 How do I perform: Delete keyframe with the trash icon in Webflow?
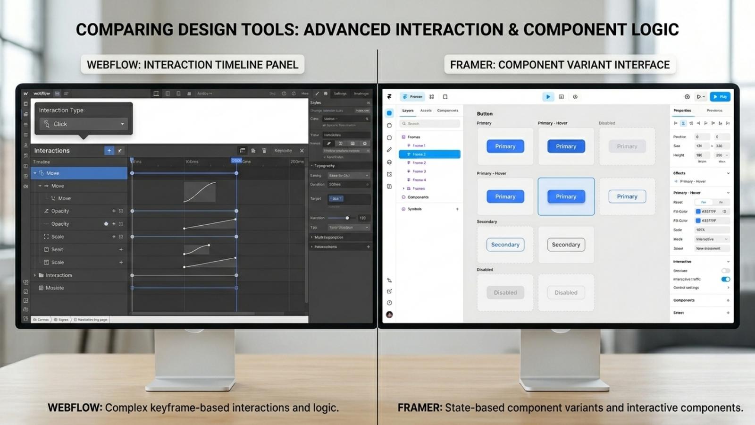tap(264, 151)
